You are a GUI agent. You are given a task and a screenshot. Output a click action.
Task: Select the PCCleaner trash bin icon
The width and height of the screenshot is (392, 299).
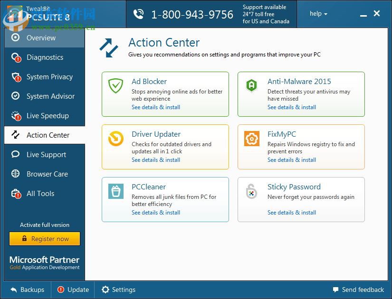tap(115, 192)
